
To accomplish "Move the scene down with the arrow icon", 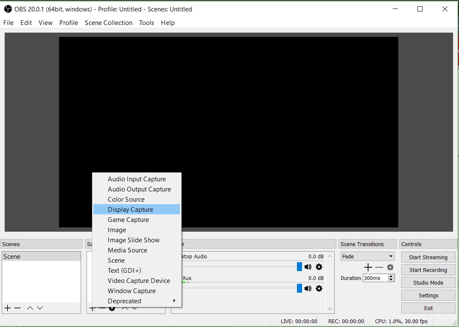I will click(x=40, y=308).
